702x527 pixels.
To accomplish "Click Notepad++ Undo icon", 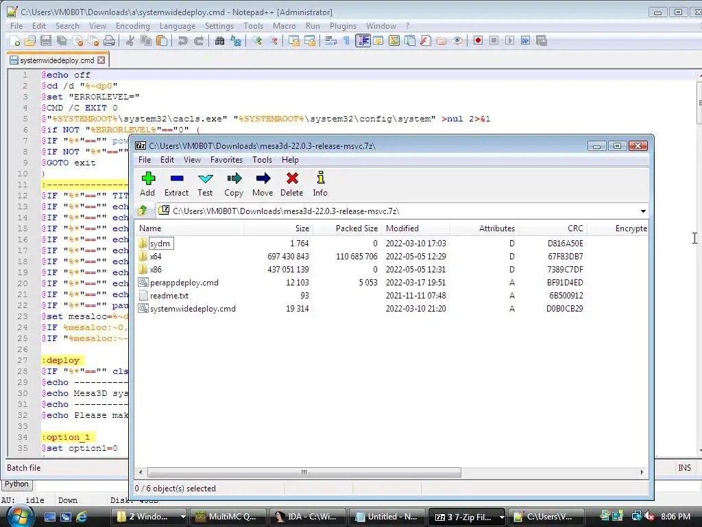I will [182, 41].
